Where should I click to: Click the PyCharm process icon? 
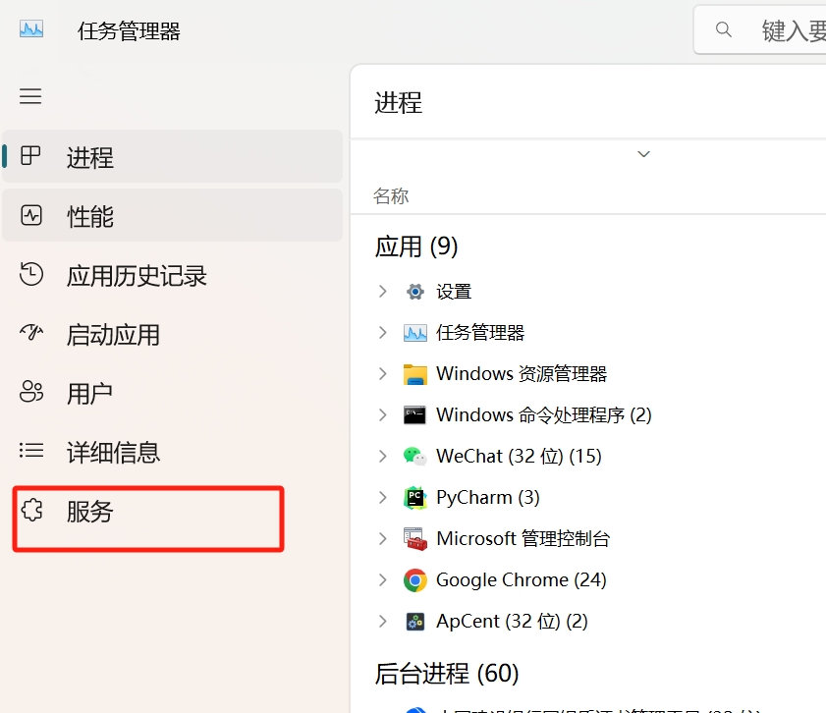[414, 497]
